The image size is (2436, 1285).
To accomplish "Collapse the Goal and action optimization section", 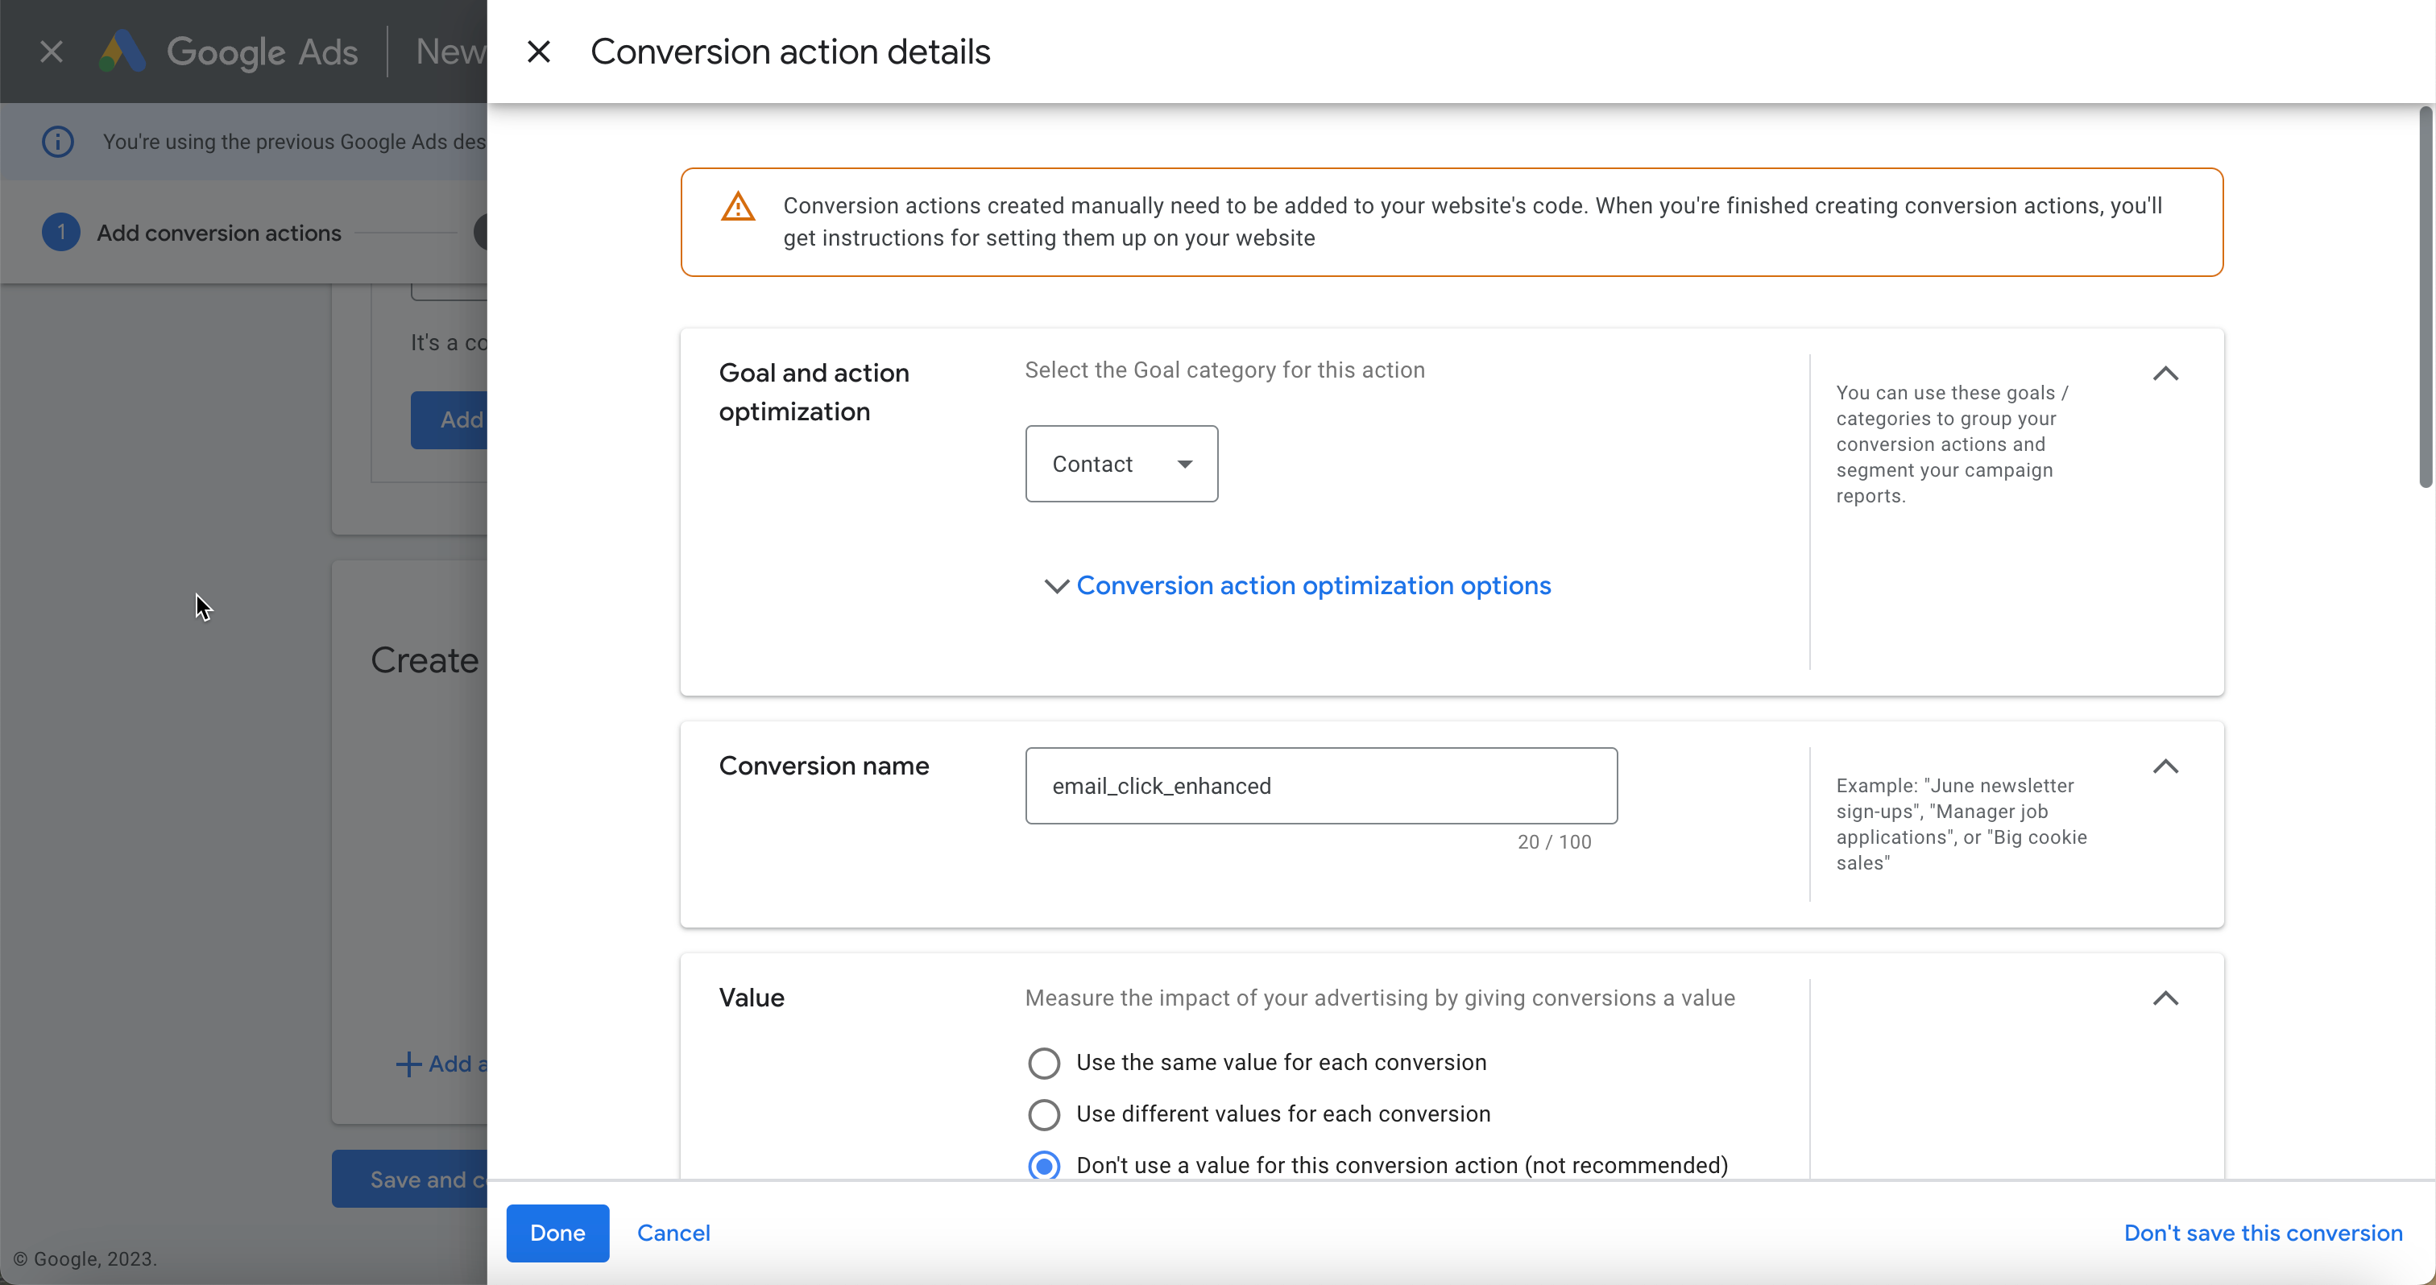I will 2165,374.
